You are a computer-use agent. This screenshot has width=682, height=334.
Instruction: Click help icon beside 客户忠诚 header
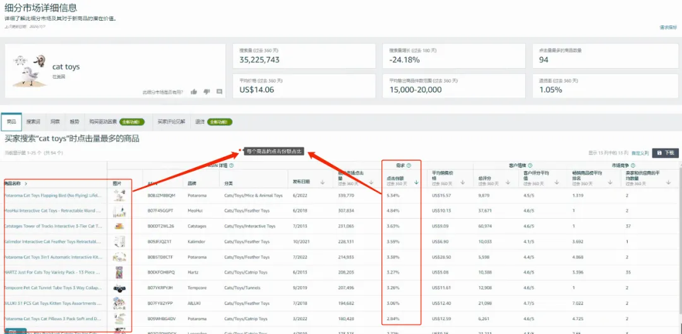(x=530, y=166)
